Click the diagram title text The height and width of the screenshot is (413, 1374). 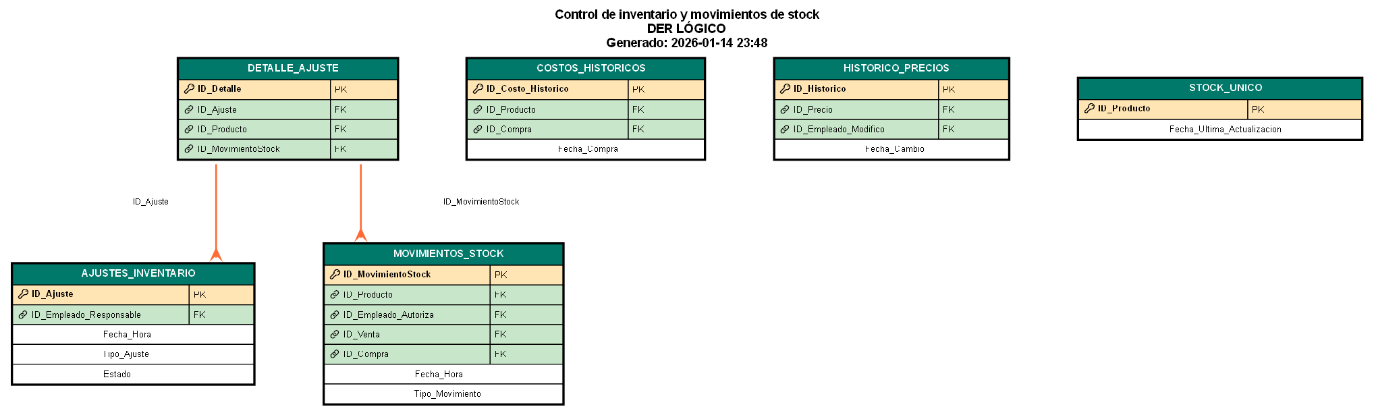(x=686, y=15)
